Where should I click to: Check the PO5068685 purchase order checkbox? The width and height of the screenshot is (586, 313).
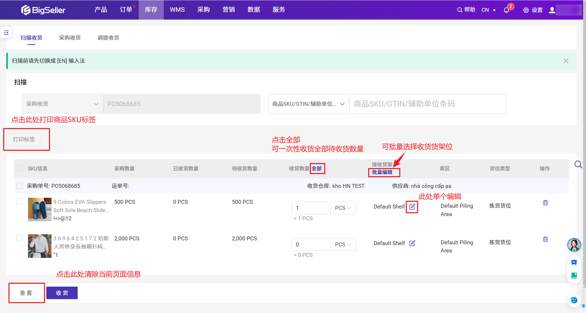[x=19, y=186]
